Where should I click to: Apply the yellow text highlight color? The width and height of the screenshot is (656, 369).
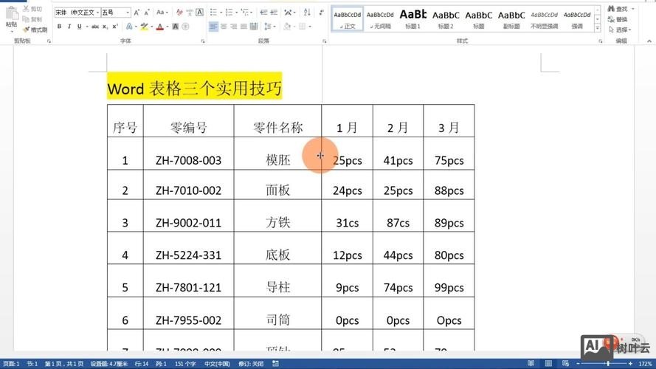tap(145, 27)
